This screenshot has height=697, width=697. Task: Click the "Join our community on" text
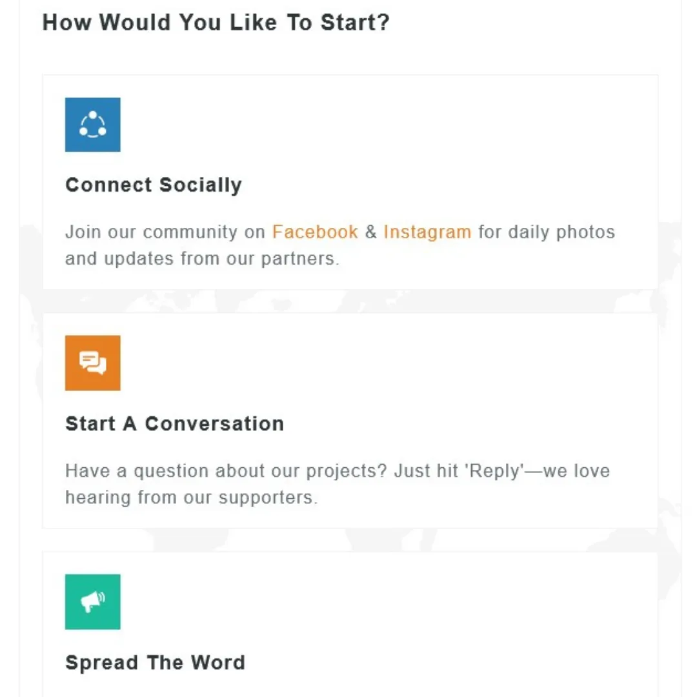(165, 232)
